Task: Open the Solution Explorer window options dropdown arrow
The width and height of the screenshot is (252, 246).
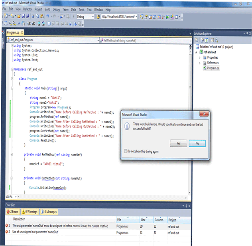Action: coord(244,33)
